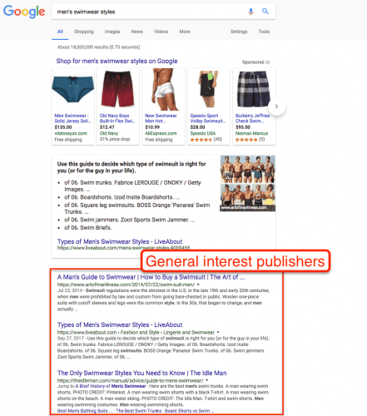Open the Burberry Jeffries star rating
The width and height of the screenshot is (367, 416).
246,140
